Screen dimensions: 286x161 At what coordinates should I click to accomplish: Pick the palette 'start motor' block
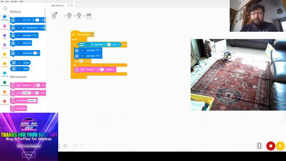point(24,35)
